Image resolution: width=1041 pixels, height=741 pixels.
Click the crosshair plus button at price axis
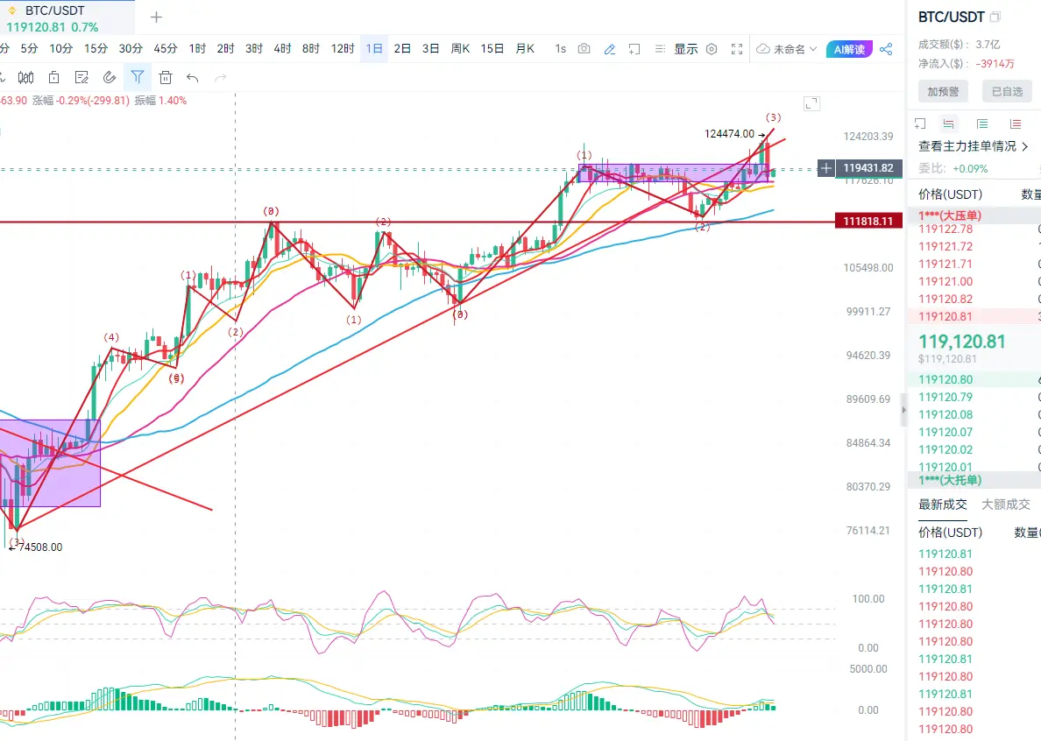[825, 168]
